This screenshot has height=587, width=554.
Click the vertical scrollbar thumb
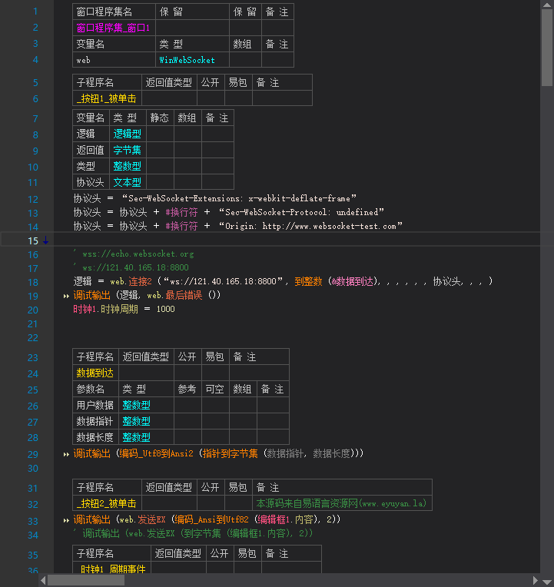point(547,48)
